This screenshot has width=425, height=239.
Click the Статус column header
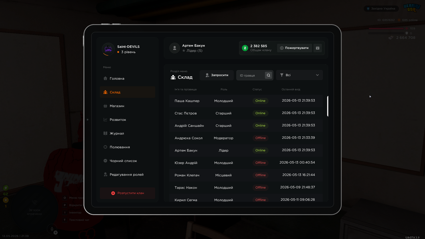(x=257, y=89)
